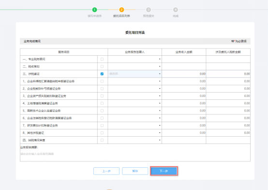Open signer dropdown for row 4 土地增值税清算
268x190 pixels.
tap(134, 103)
